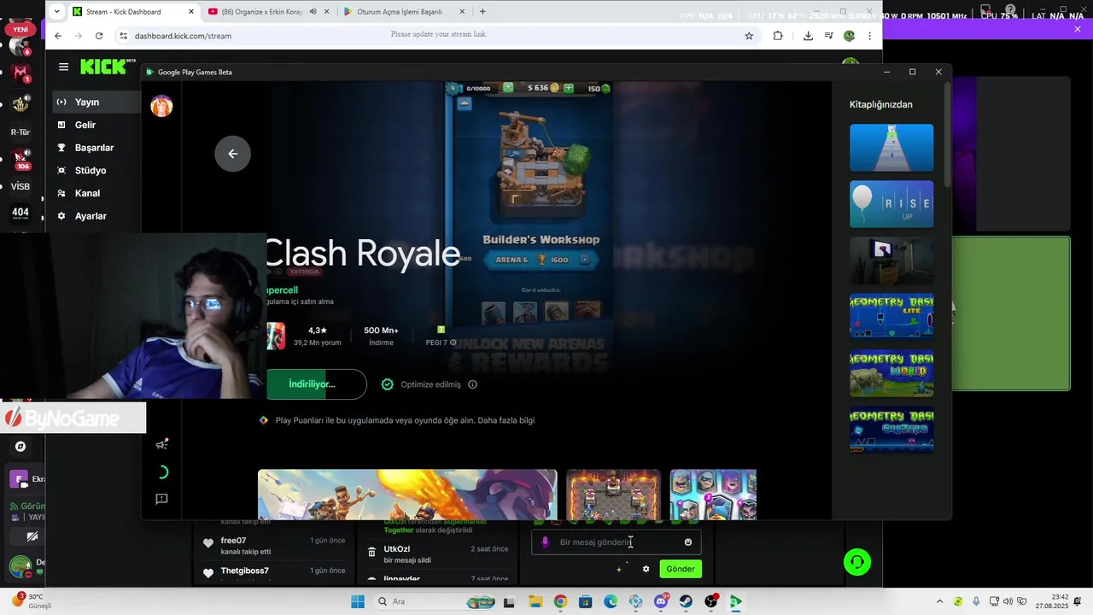Click the İndiriliyor... download button
Viewport: 1093px width, 615px height.
pos(316,384)
